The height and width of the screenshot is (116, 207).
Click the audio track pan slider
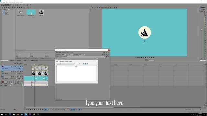10,85
